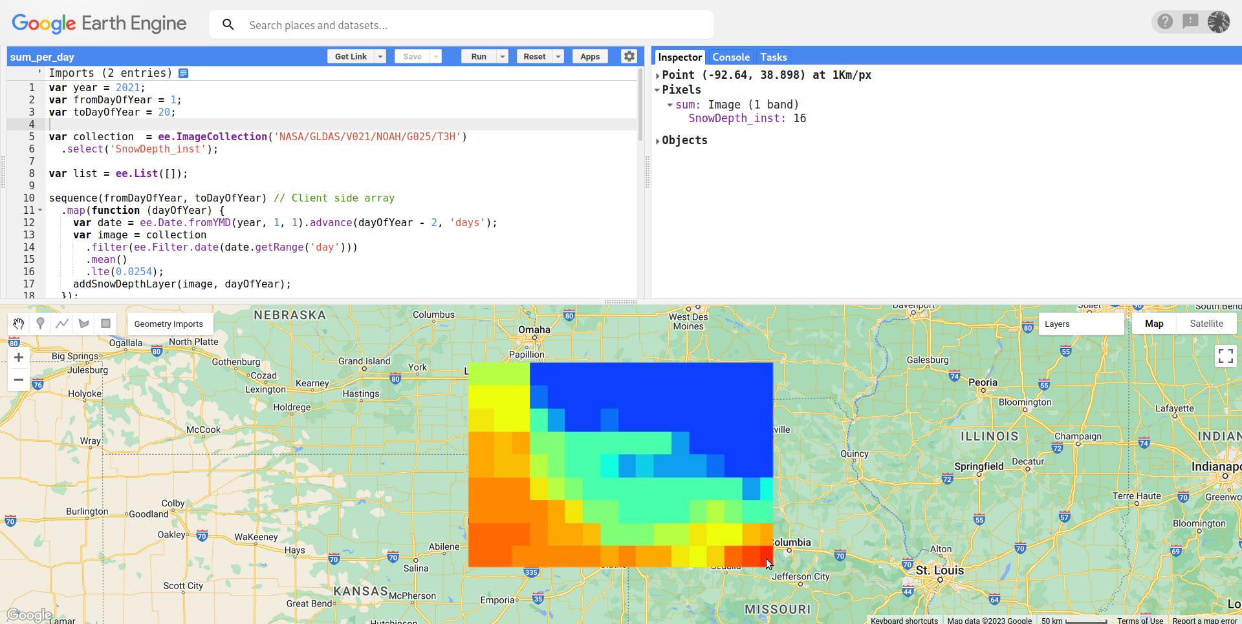Click the Save button
Image resolution: width=1242 pixels, height=624 pixels.
pyautogui.click(x=412, y=57)
